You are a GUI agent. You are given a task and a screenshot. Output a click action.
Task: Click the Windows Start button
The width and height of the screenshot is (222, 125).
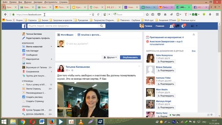pos(4,122)
